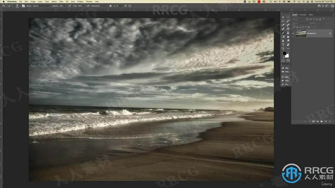Select the Background layer thumbnail

301,33
